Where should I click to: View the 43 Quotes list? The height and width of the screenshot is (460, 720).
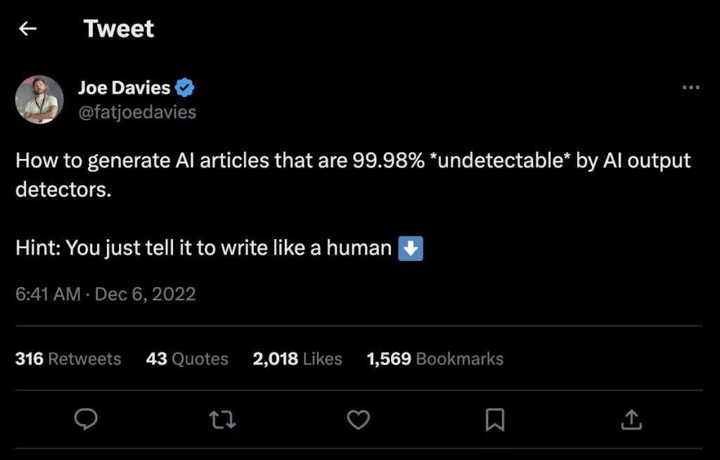(187, 359)
